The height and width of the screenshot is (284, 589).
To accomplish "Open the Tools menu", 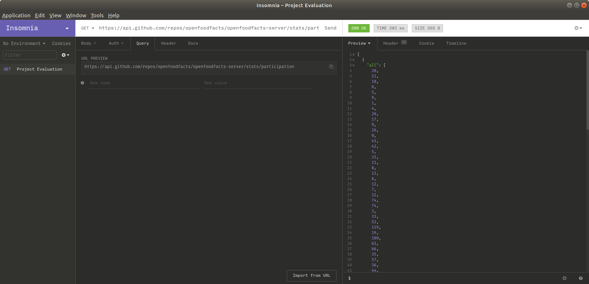I will (97, 15).
